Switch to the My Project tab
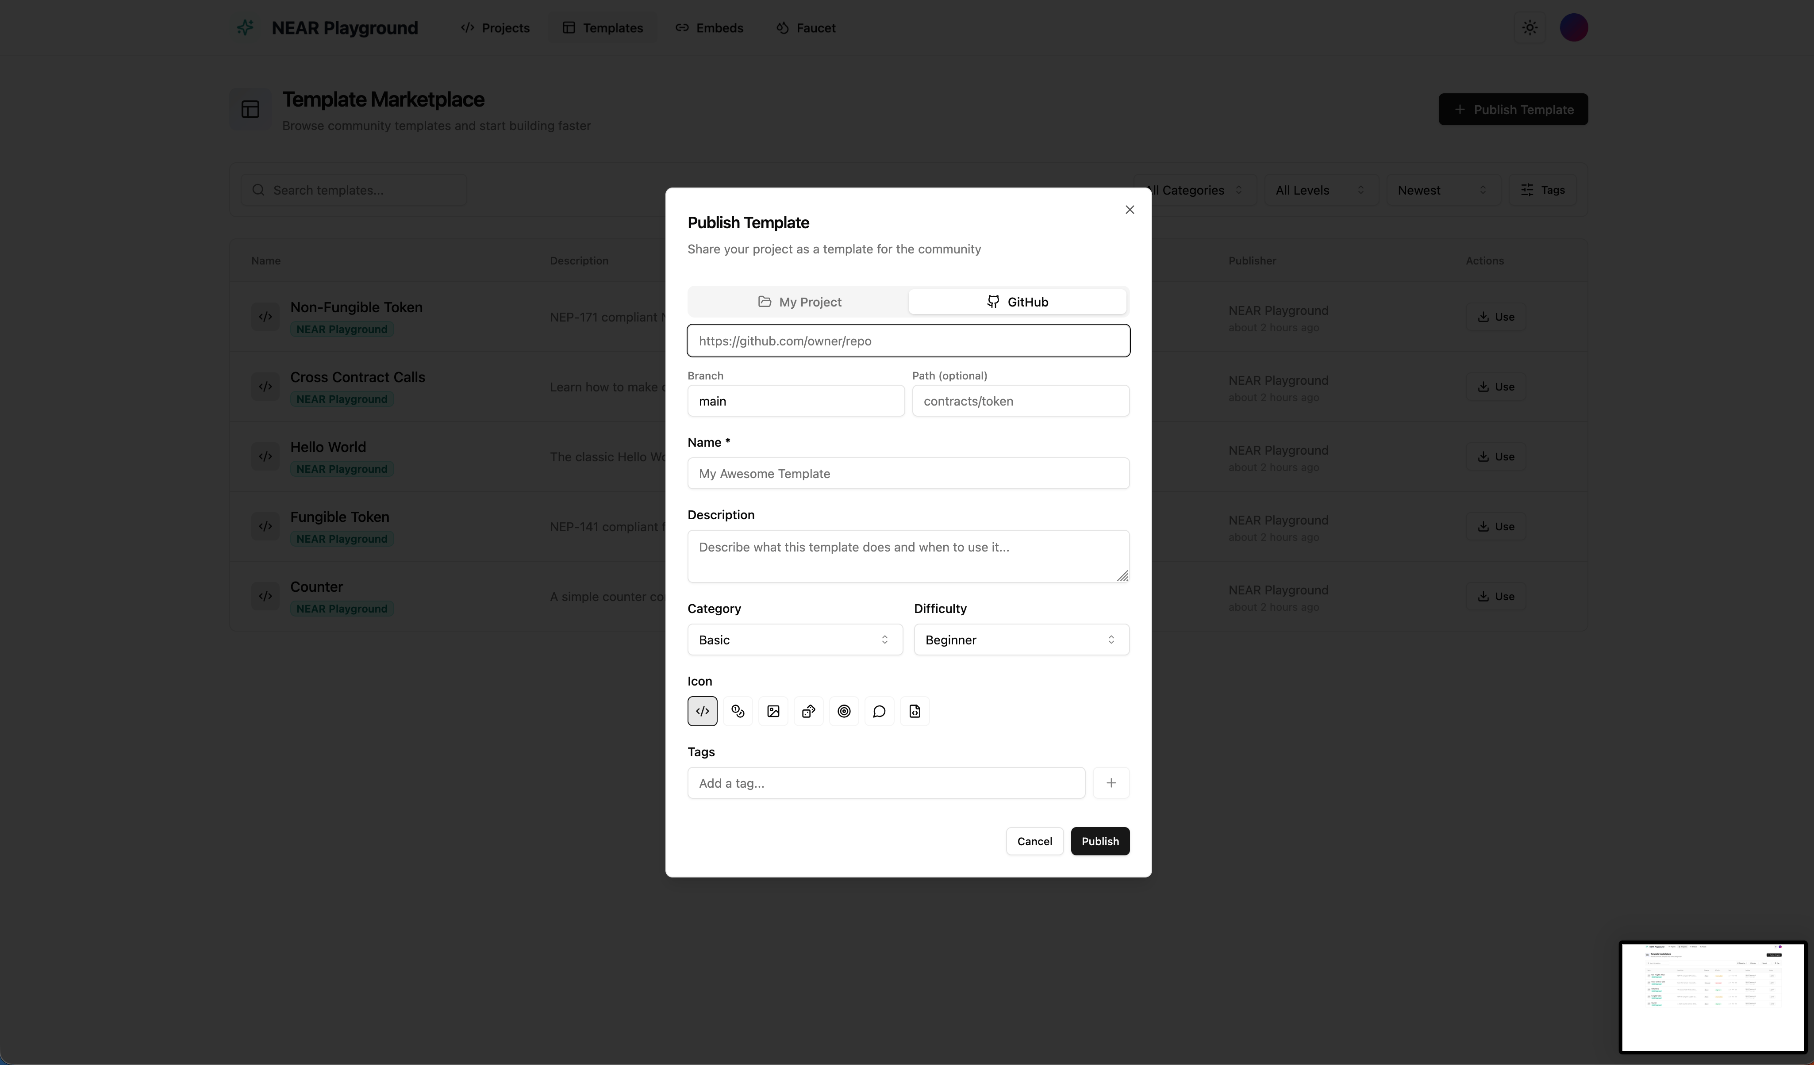 799,302
